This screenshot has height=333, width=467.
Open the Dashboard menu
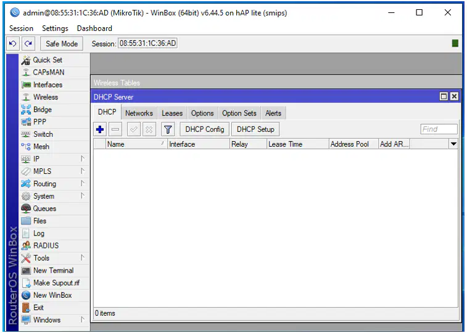pyautogui.click(x=94, y=28)
